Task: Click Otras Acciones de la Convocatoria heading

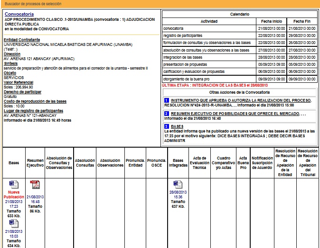Action: pyautogui.click(x=239, y=92)
